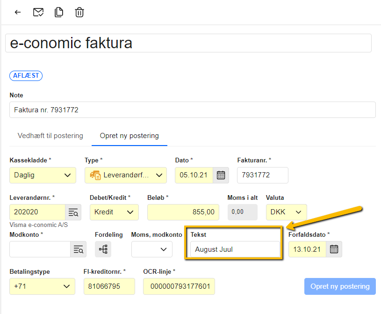The height and width of the screenshot is (314, 381).
Task: Click the Tekst input field
Action: coord(235,249)
